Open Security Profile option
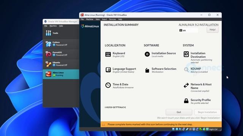Screen dimensions: 243x136 197,101
